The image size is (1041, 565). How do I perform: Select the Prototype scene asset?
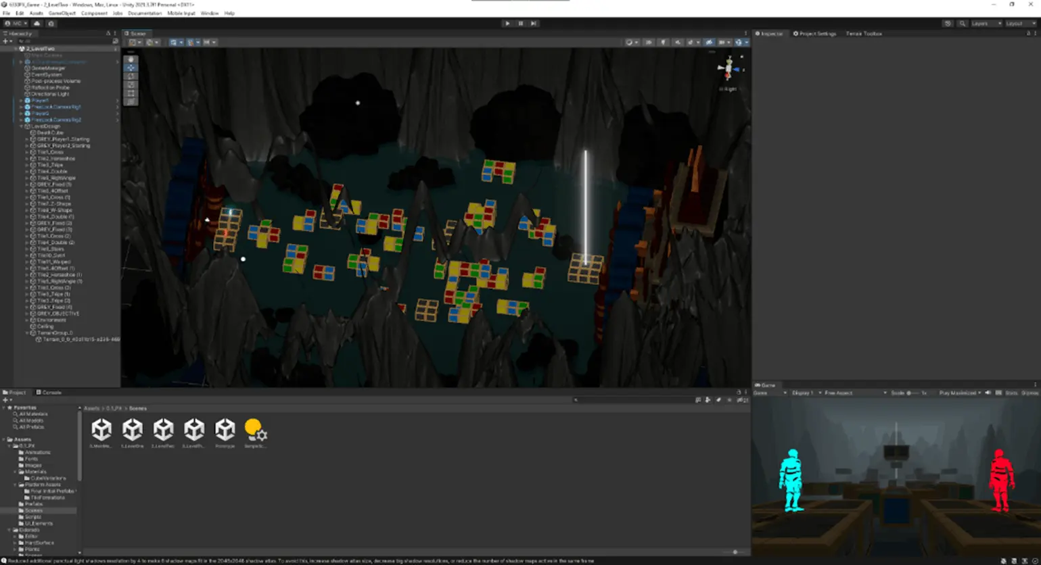point(225,433)
